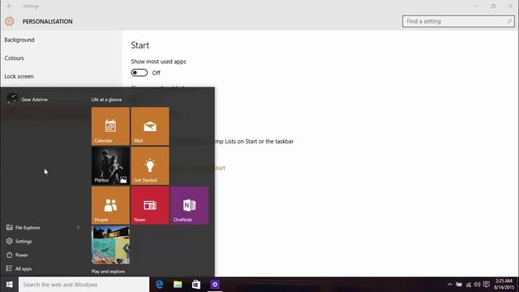Open File Explorer taskbar icon
The height and width of the screenshot is (292, 519).
click(x=178, y=285)
